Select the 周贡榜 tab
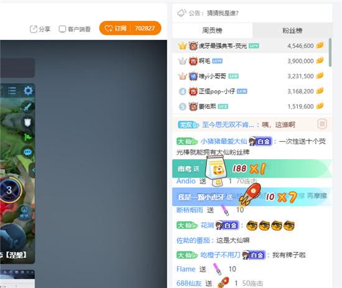 pyautogui.click(x=212, y=30)
